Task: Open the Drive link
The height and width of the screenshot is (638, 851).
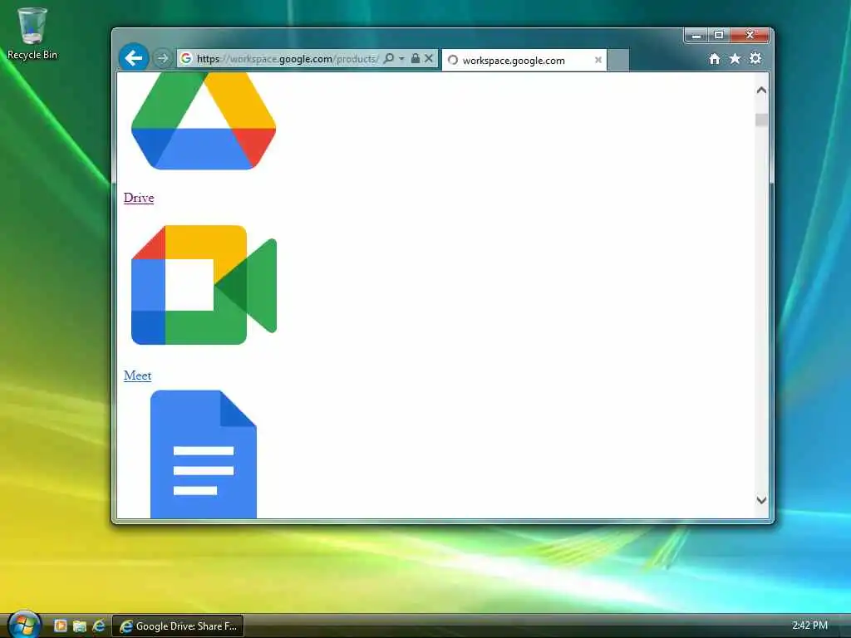Action: click(x=139, y=198)
